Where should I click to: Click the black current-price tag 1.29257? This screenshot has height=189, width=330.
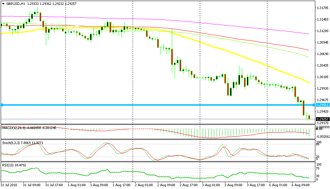(x=322, y=119)
